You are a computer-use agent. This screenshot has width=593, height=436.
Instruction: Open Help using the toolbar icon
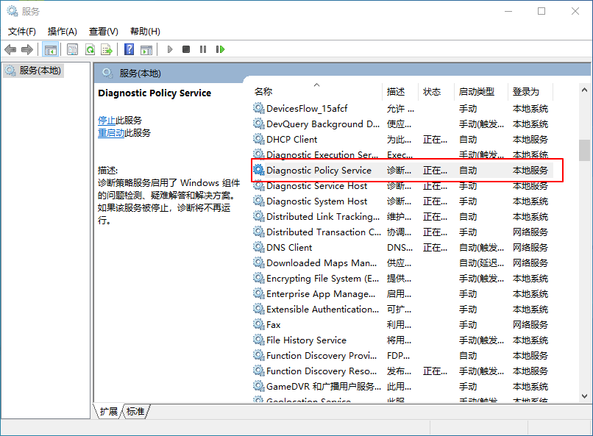coord(129,49)
